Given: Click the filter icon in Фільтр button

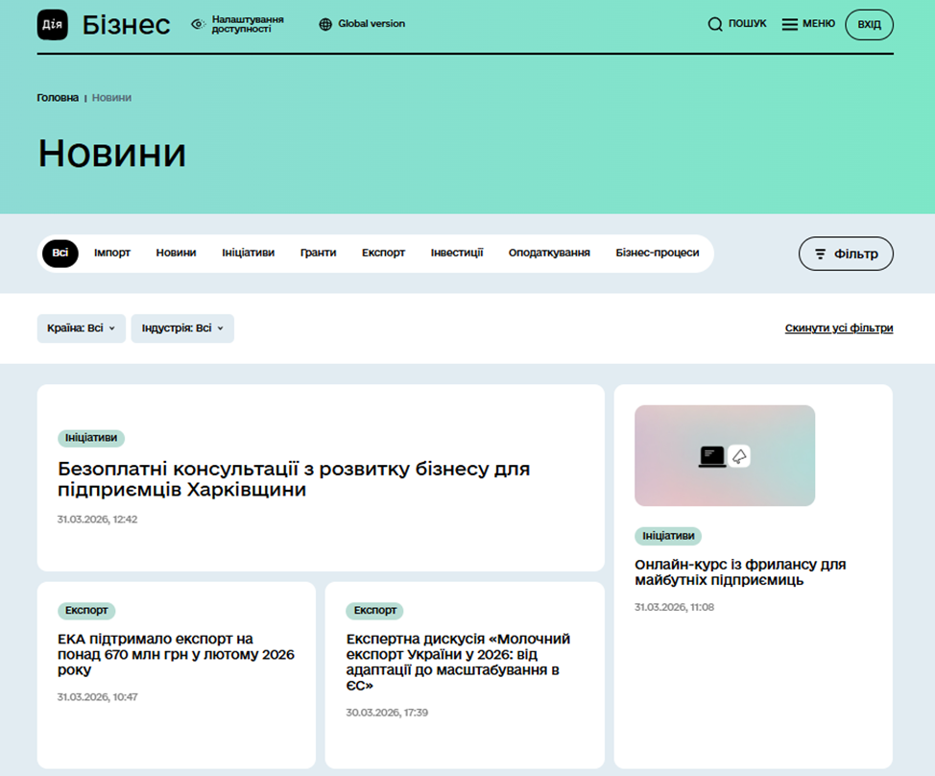Looking at the screenshot, I should [820, 255].
